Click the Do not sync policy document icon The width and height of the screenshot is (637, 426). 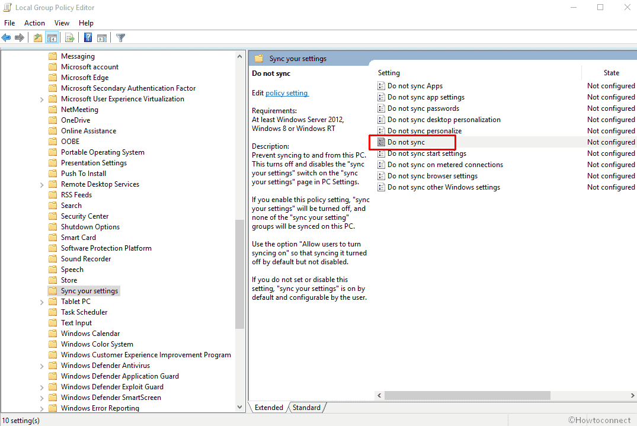(380, 142)
